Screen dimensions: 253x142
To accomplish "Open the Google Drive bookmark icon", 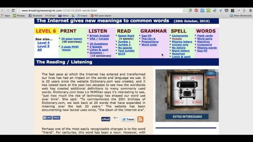I will 73,15.
